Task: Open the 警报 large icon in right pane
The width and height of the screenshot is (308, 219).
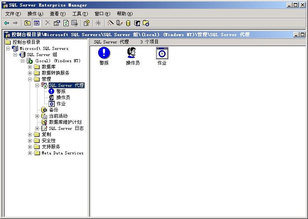Action: pos(104,56)
